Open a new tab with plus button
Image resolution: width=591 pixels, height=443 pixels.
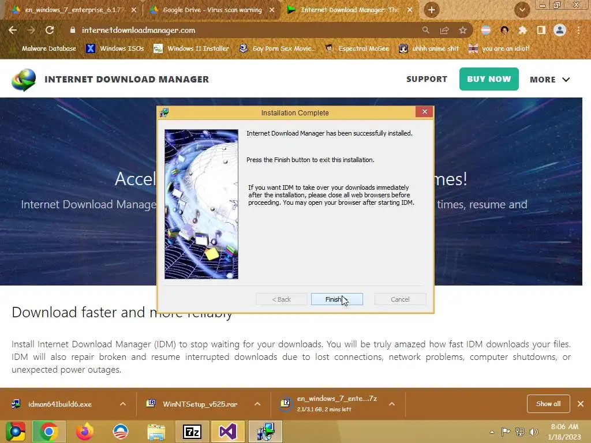coord(432,10)
